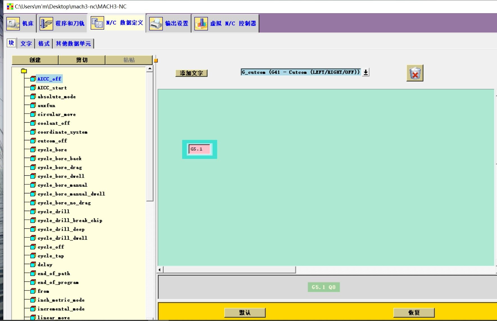
Task: Select the yellow root folder icon in tree
Action: [x=24, y=71]
